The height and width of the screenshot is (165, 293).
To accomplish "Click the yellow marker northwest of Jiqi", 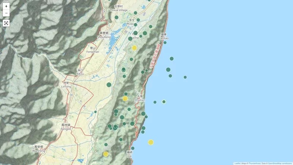I will [106, 154].
